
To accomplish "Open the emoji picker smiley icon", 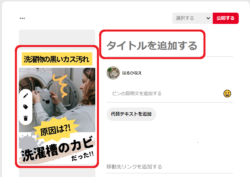I will pyautogui.click(x=227, y=93).
